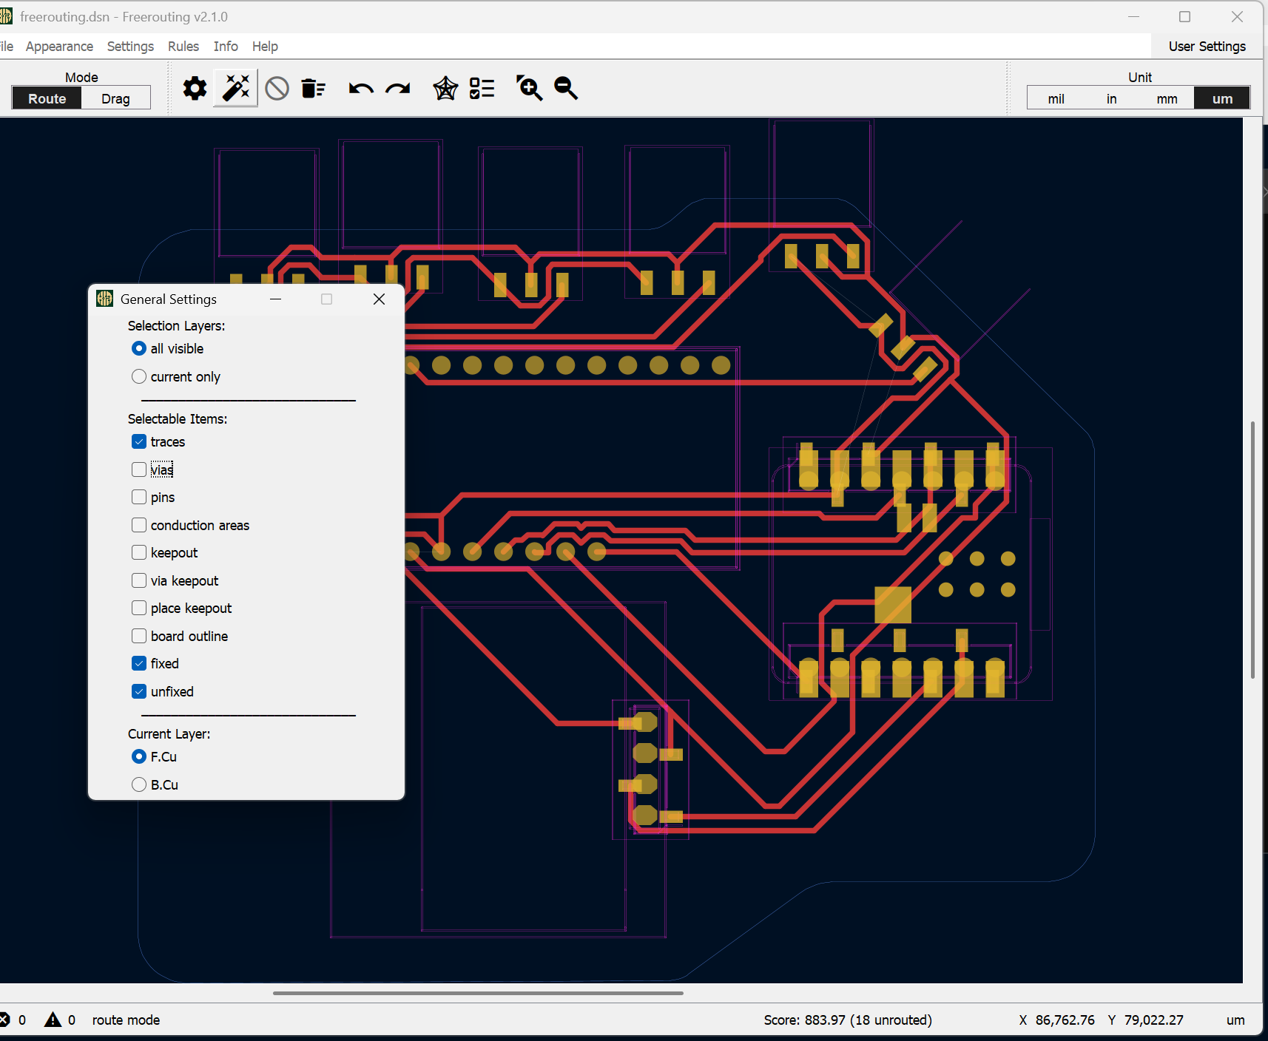Enable the board outline checkbox
This screenshot has width=1268, height=1041.
tap(139, 637)
